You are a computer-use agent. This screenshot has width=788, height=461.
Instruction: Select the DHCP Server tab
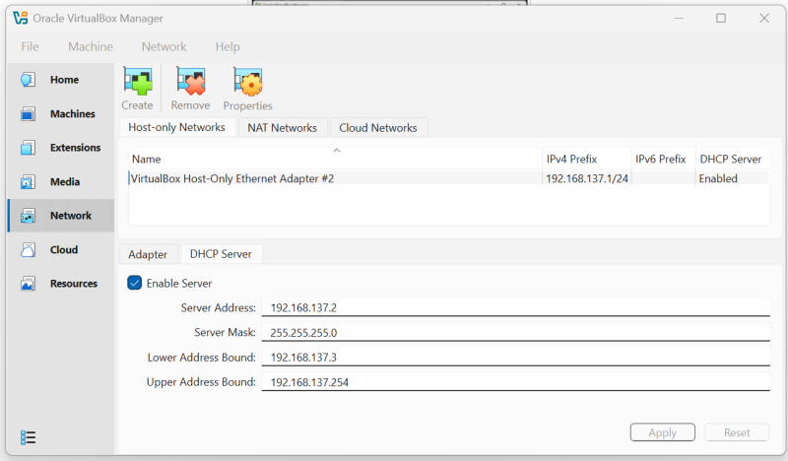pos(221,254)
